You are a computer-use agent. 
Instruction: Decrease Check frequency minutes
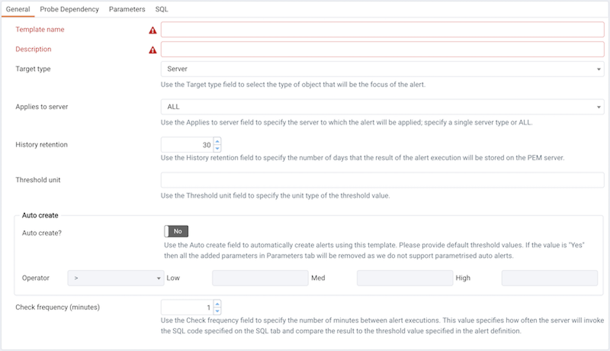217,311
